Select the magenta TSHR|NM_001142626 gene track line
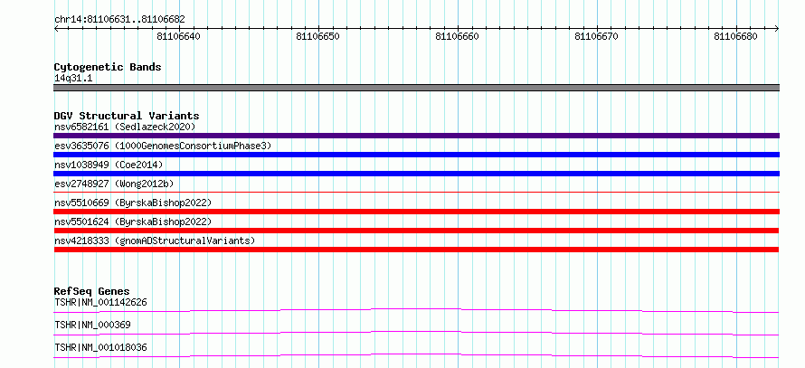The image size is (805, 368). click(x=416, y=310)
